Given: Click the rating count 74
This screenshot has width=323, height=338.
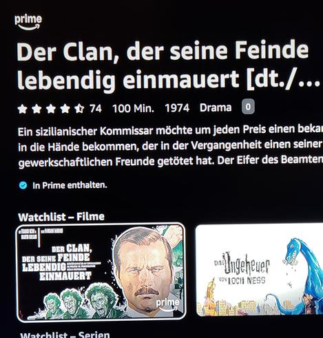Looking at the screenshot, I should (96, 109).
